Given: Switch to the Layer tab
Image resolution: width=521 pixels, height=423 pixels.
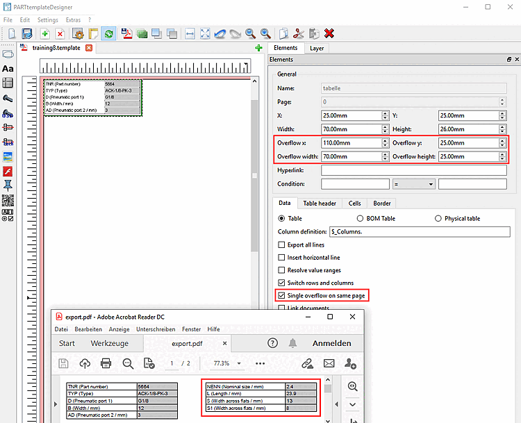Looking at the screenshot, I should (x=317, y=49).
